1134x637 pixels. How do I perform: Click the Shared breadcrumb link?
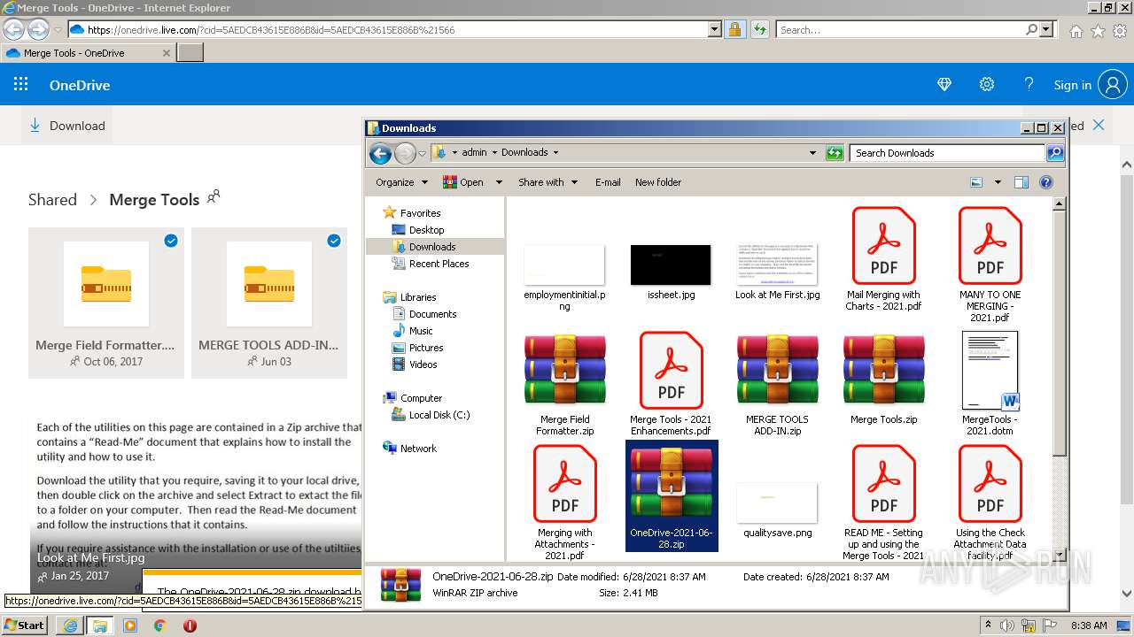(52, 200)
